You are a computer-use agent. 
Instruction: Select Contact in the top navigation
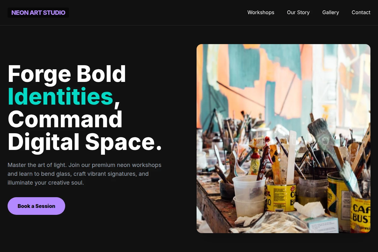coord(361,13)
